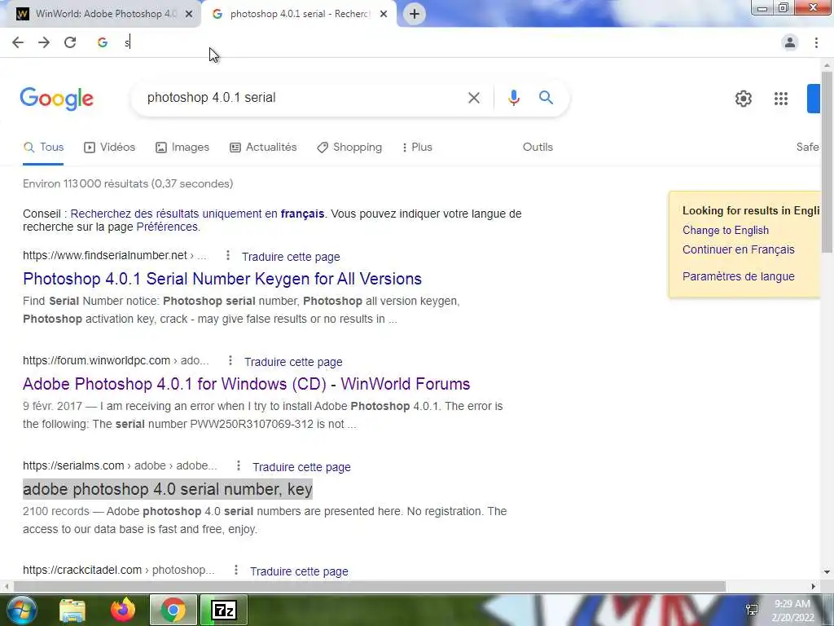Submit search with magnifier icon

(x=546, y=98)
